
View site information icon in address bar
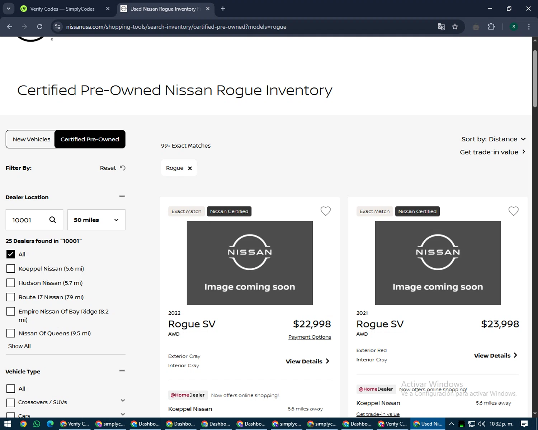(x=58, y=27)
